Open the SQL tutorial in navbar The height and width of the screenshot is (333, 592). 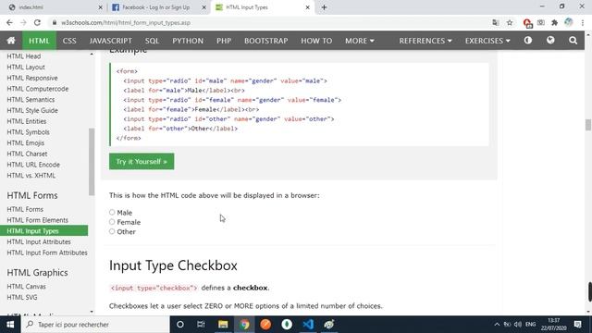[152, 41]
